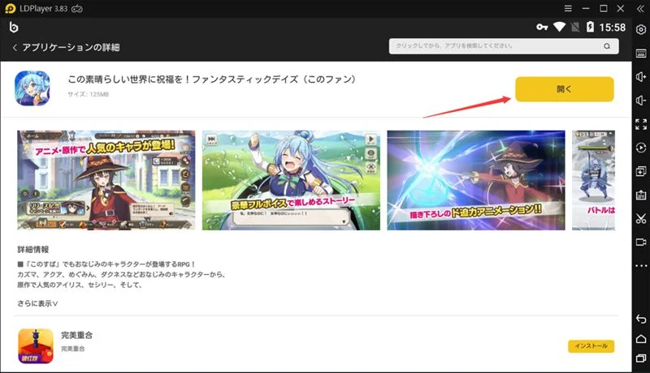The image size is (650, 373).
Task: Click the app search input field
Action: click(x=504, y=46)
